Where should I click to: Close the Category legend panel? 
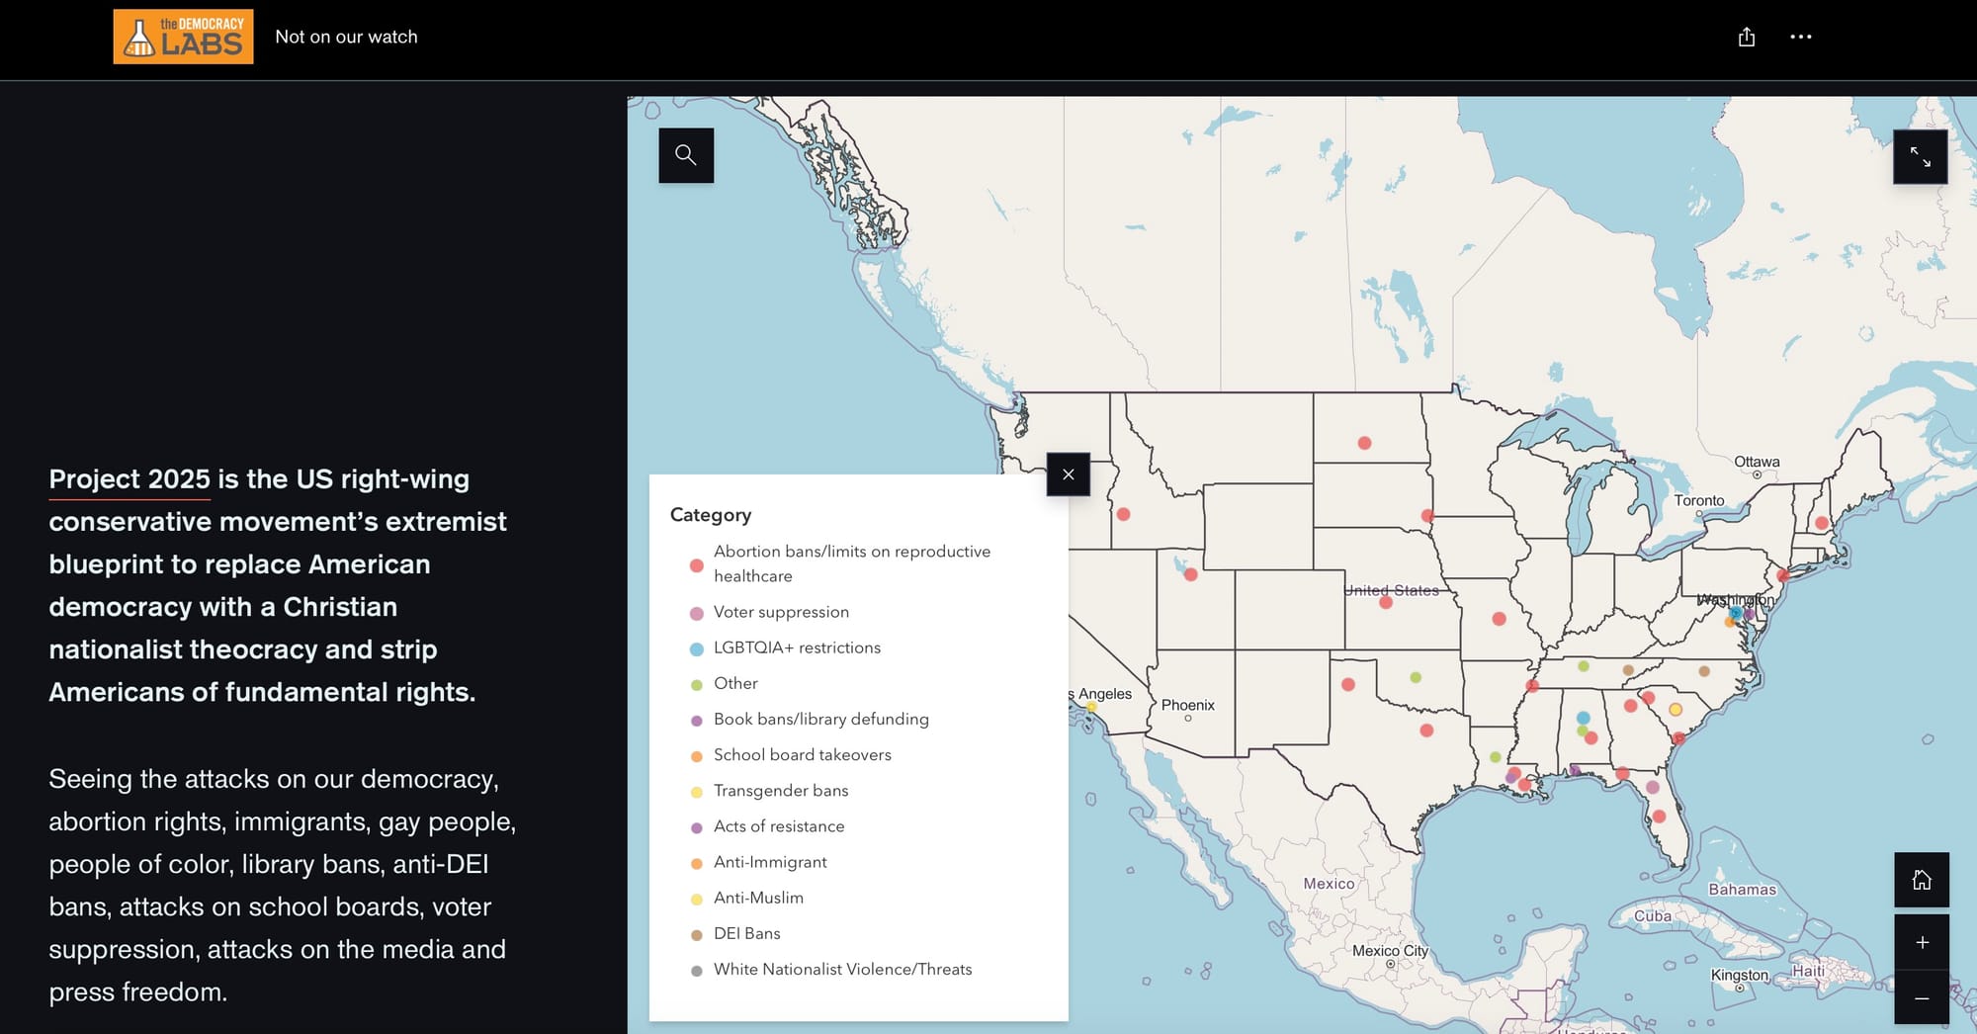pyautogui.click(x=1068, y=474)
